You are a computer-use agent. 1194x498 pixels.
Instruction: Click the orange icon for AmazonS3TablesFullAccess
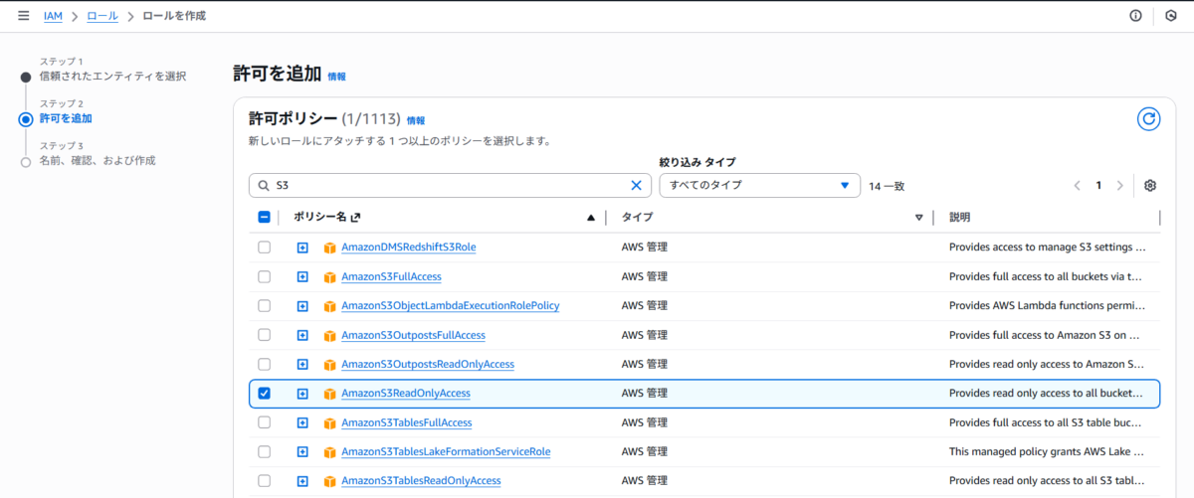point(330,422)
